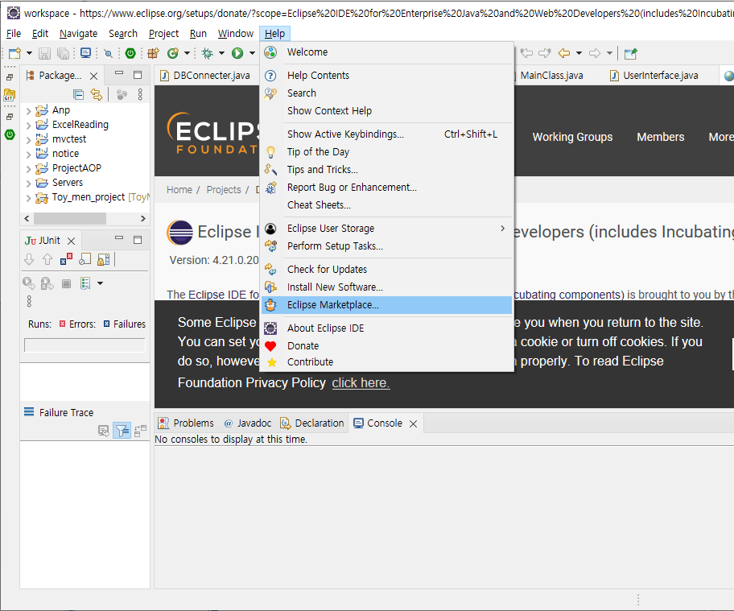Switch to DBConnecter.java editor tab

click(205, 76)
